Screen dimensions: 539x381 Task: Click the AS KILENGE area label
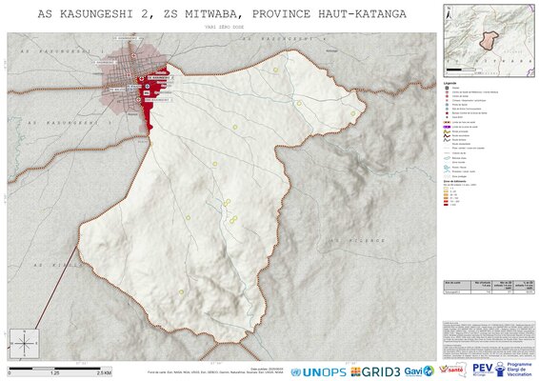357,241
